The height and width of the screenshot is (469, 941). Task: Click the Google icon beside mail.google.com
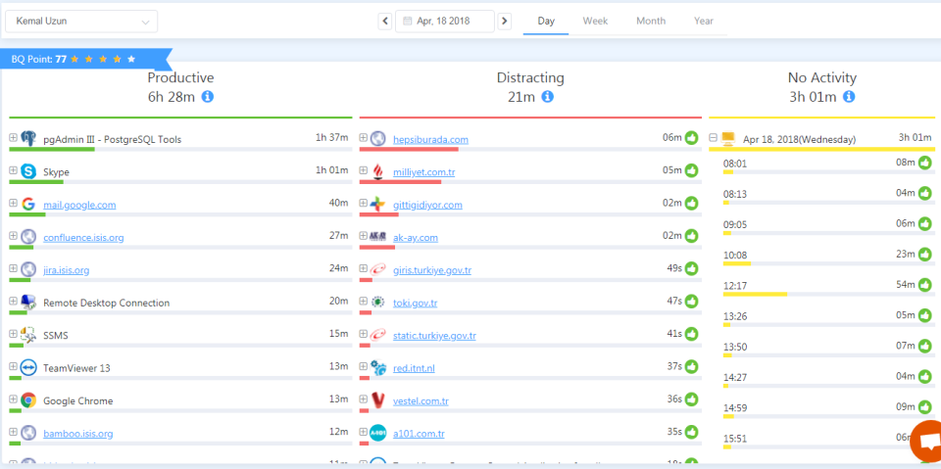tap(28, 205)
